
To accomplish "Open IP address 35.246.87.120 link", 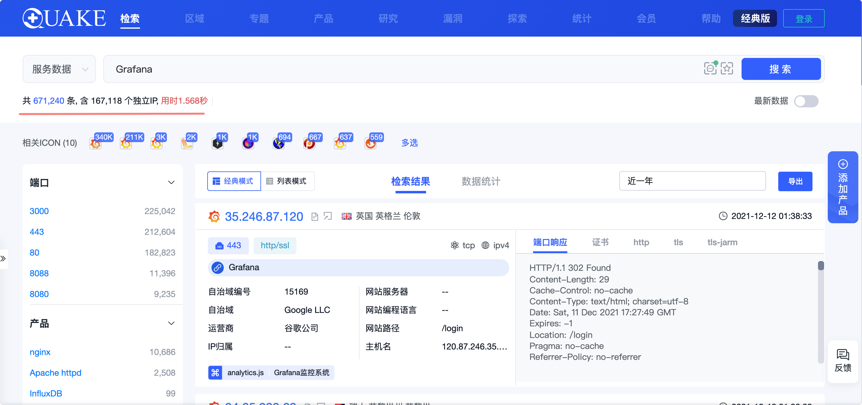I will click(264, 217).
